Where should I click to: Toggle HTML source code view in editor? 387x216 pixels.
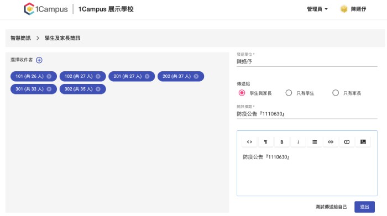pyautogui.click(x=249, y=142)
